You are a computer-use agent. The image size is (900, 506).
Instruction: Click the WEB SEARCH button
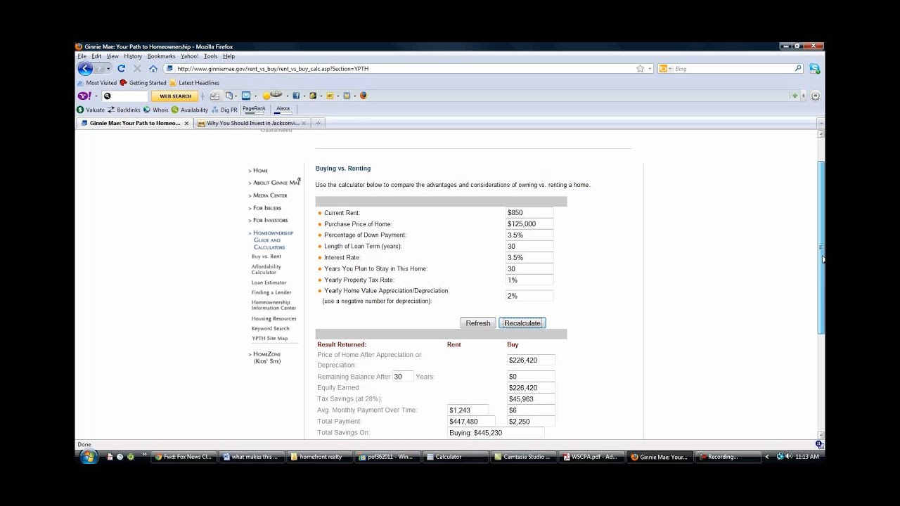click(x=175, y=96)
